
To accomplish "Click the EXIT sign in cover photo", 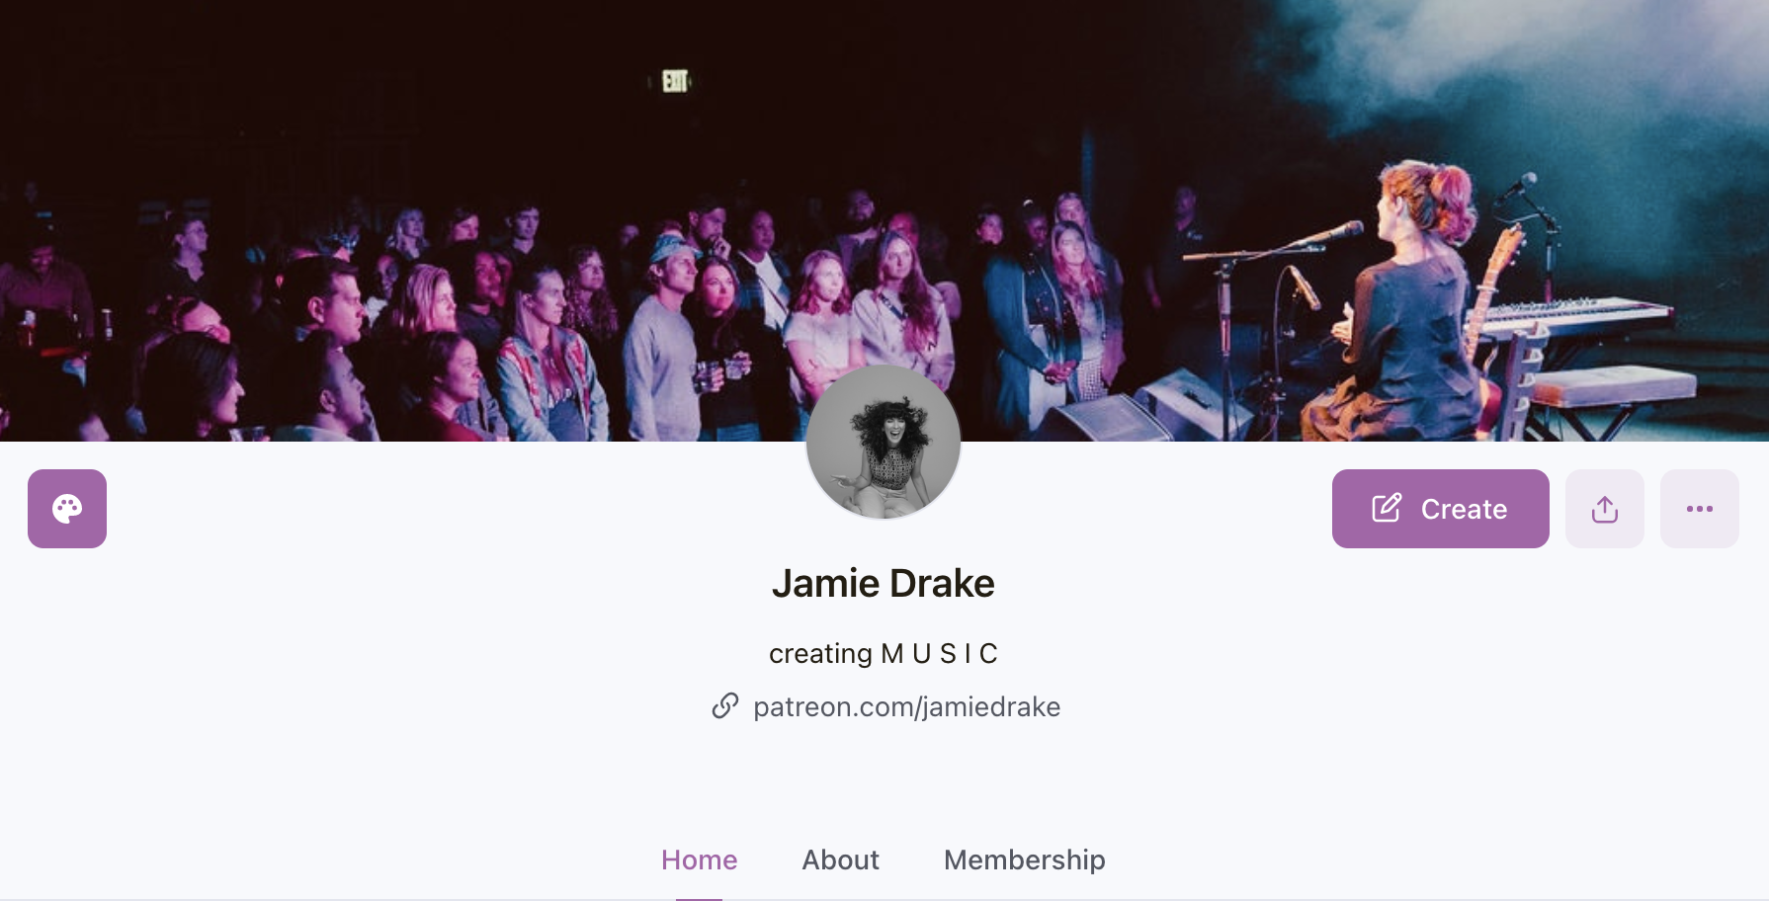I will point(675,81).
